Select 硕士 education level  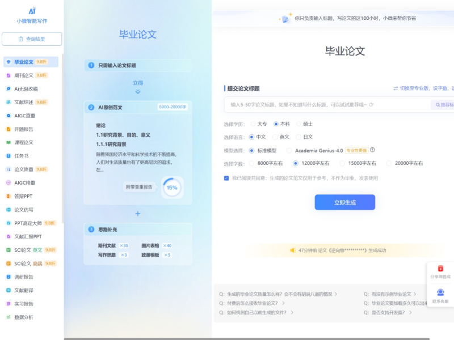coord(299,124)
